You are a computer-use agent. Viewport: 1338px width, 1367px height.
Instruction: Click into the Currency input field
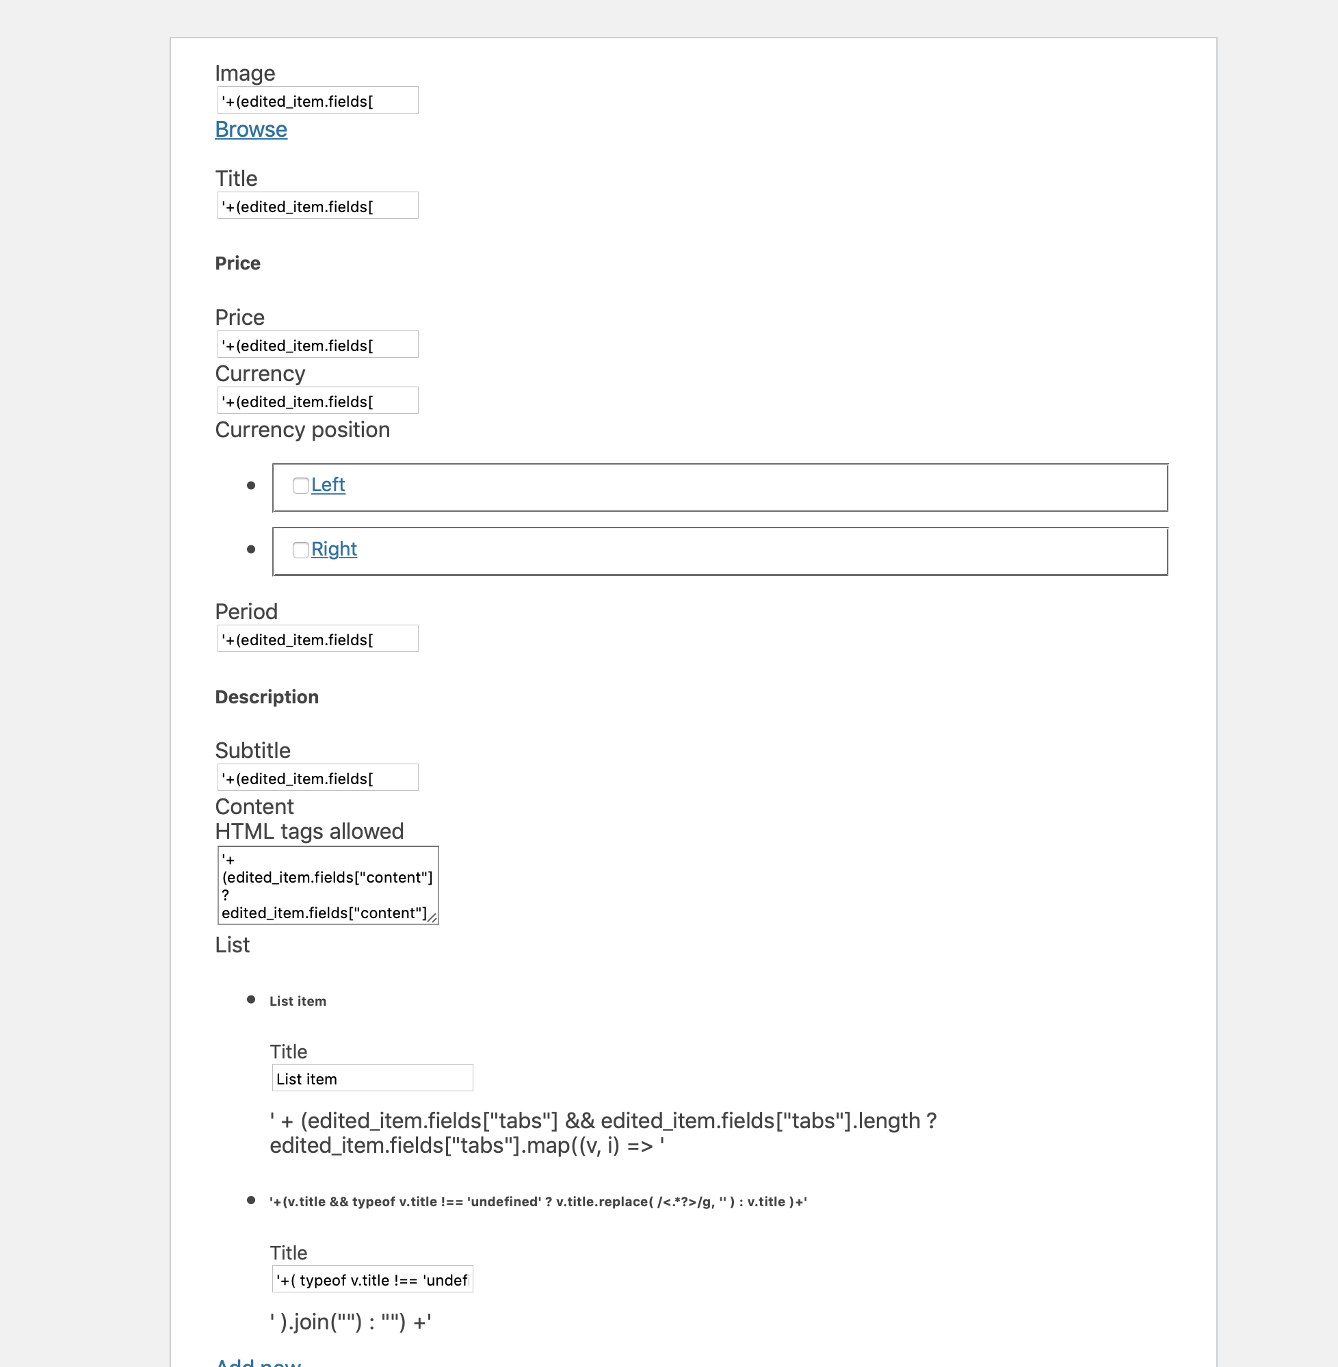(x=317, y=401)
